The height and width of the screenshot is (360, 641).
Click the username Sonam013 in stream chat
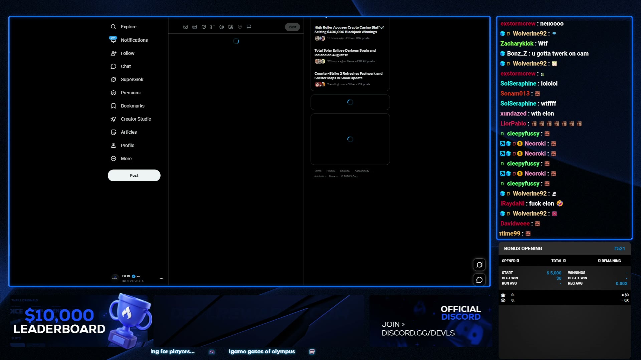tap(515, 93)
